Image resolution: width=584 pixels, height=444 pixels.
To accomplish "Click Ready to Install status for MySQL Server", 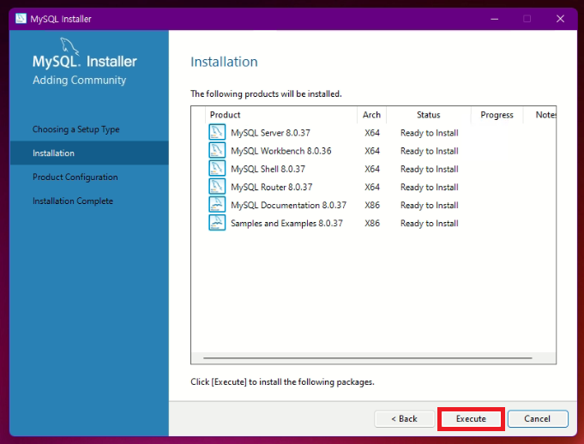I will pyautogui.click(x=429, y=133).
